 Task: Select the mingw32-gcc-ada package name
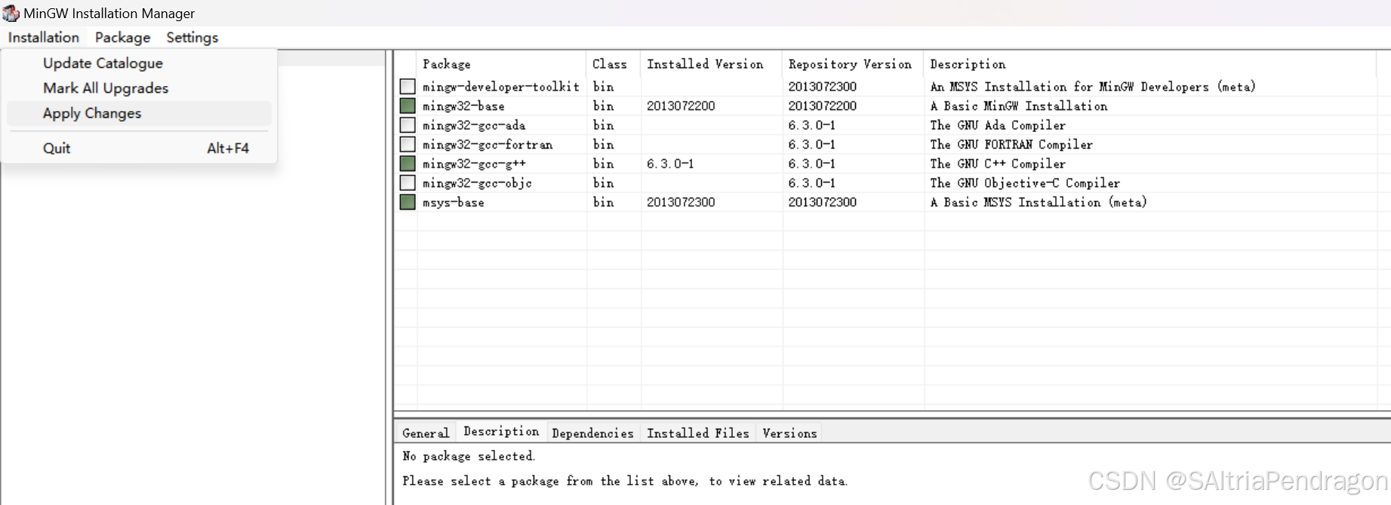click(474, 125)
